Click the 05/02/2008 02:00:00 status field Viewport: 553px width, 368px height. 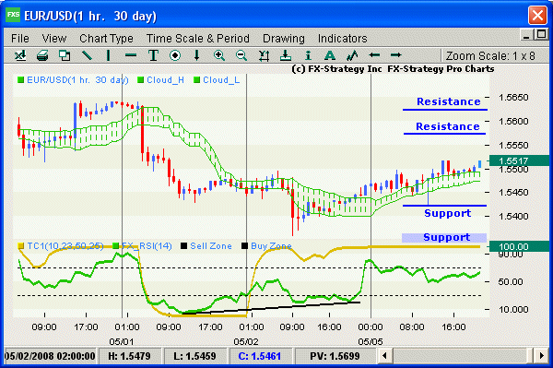[50, 356]
